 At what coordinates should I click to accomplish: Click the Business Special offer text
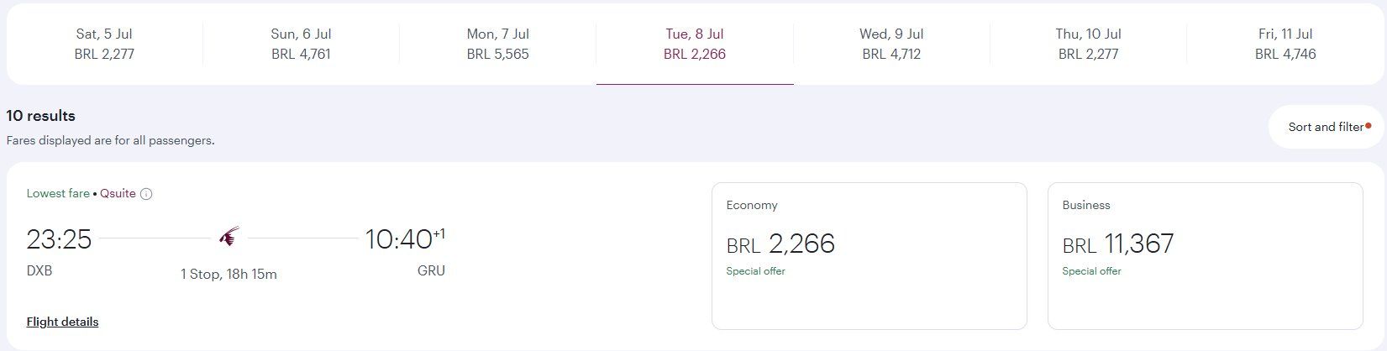click(1091, 271)
